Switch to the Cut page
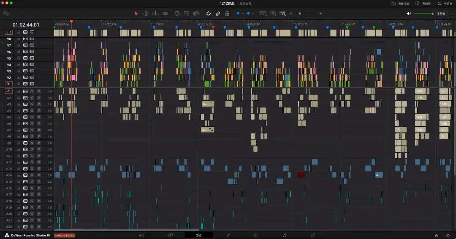 [x=171, y=235]
